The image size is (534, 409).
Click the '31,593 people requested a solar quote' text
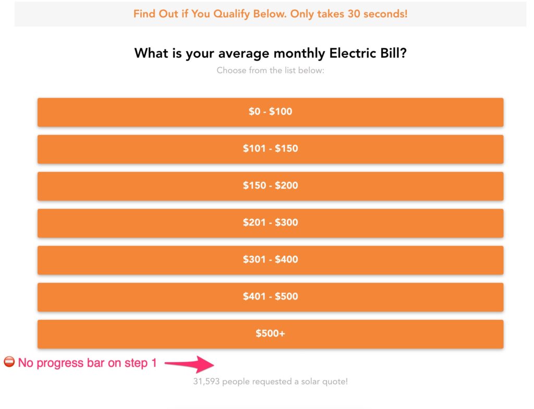270,381
